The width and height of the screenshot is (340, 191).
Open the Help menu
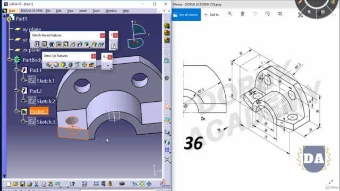click(x=125, y=11)
